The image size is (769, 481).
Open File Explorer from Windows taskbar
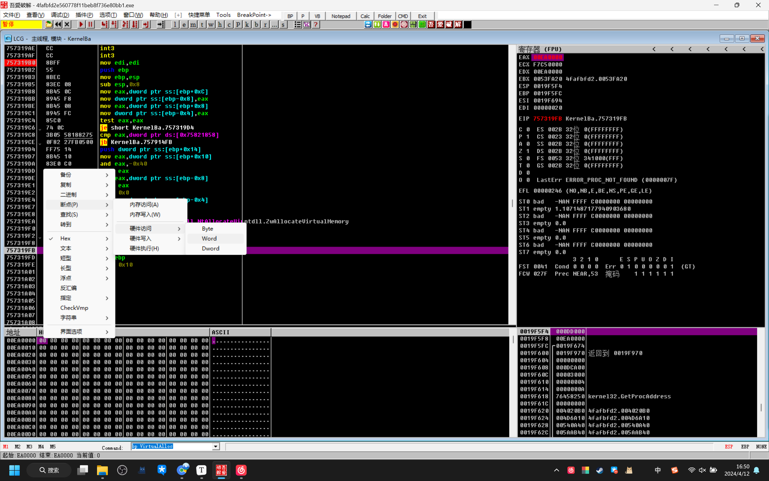tap(102, 470)
